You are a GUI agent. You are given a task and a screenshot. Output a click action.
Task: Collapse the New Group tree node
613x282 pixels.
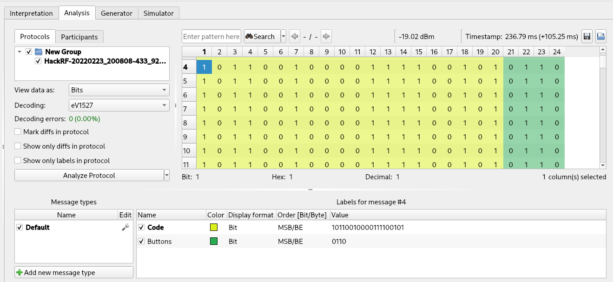[20, 52]
